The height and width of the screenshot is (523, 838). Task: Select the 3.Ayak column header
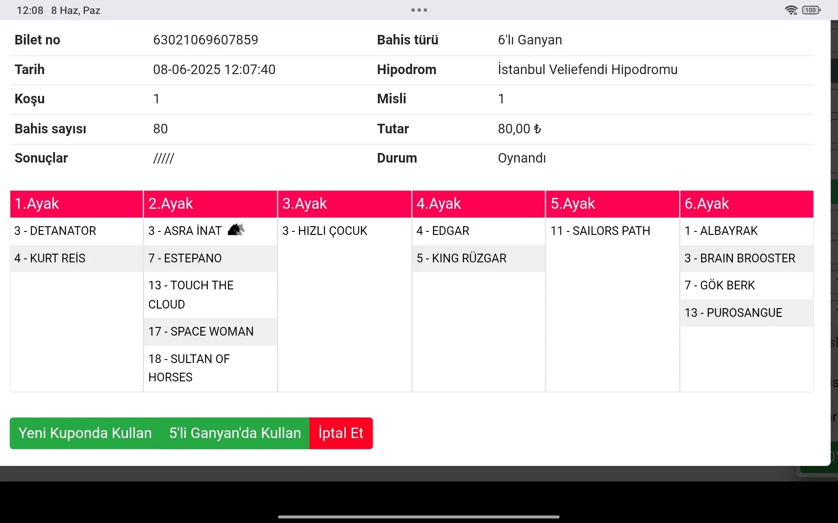click(x=344, y=204)
